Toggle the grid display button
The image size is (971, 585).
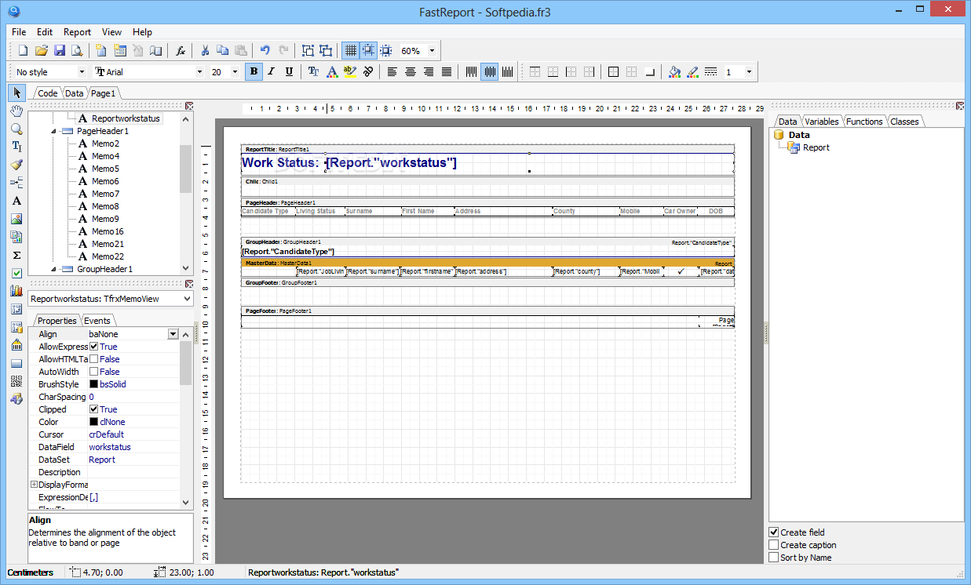(x=351, y=51)
